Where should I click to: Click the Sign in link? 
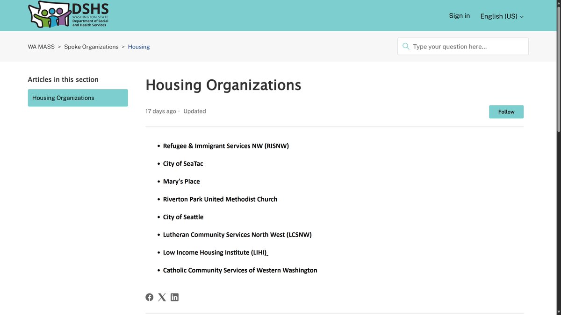tap(459, 15)
